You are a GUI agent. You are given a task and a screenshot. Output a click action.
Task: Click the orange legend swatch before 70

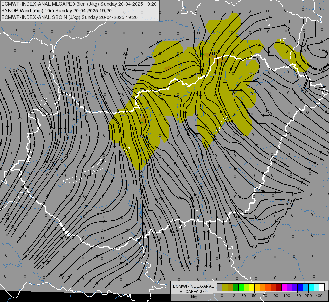[x=263, y=287]
